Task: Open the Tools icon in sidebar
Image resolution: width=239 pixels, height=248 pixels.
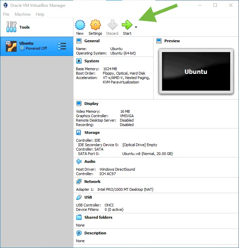Action: click(x=11, y=27)
